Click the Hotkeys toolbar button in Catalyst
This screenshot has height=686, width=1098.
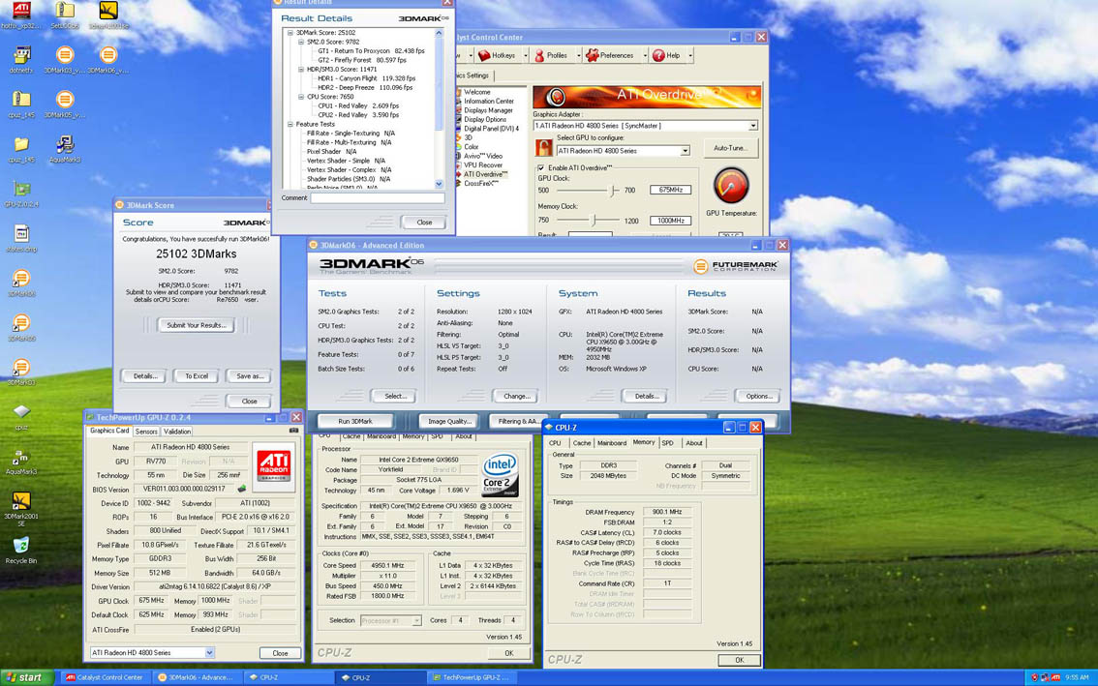[497, 55]
